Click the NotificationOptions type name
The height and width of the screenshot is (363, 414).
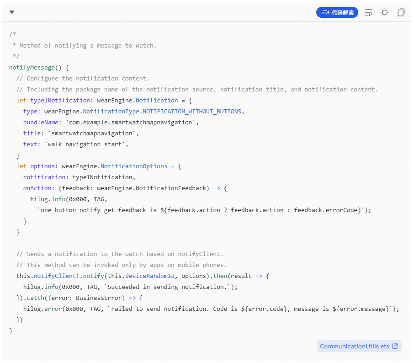tap(134, 166)
